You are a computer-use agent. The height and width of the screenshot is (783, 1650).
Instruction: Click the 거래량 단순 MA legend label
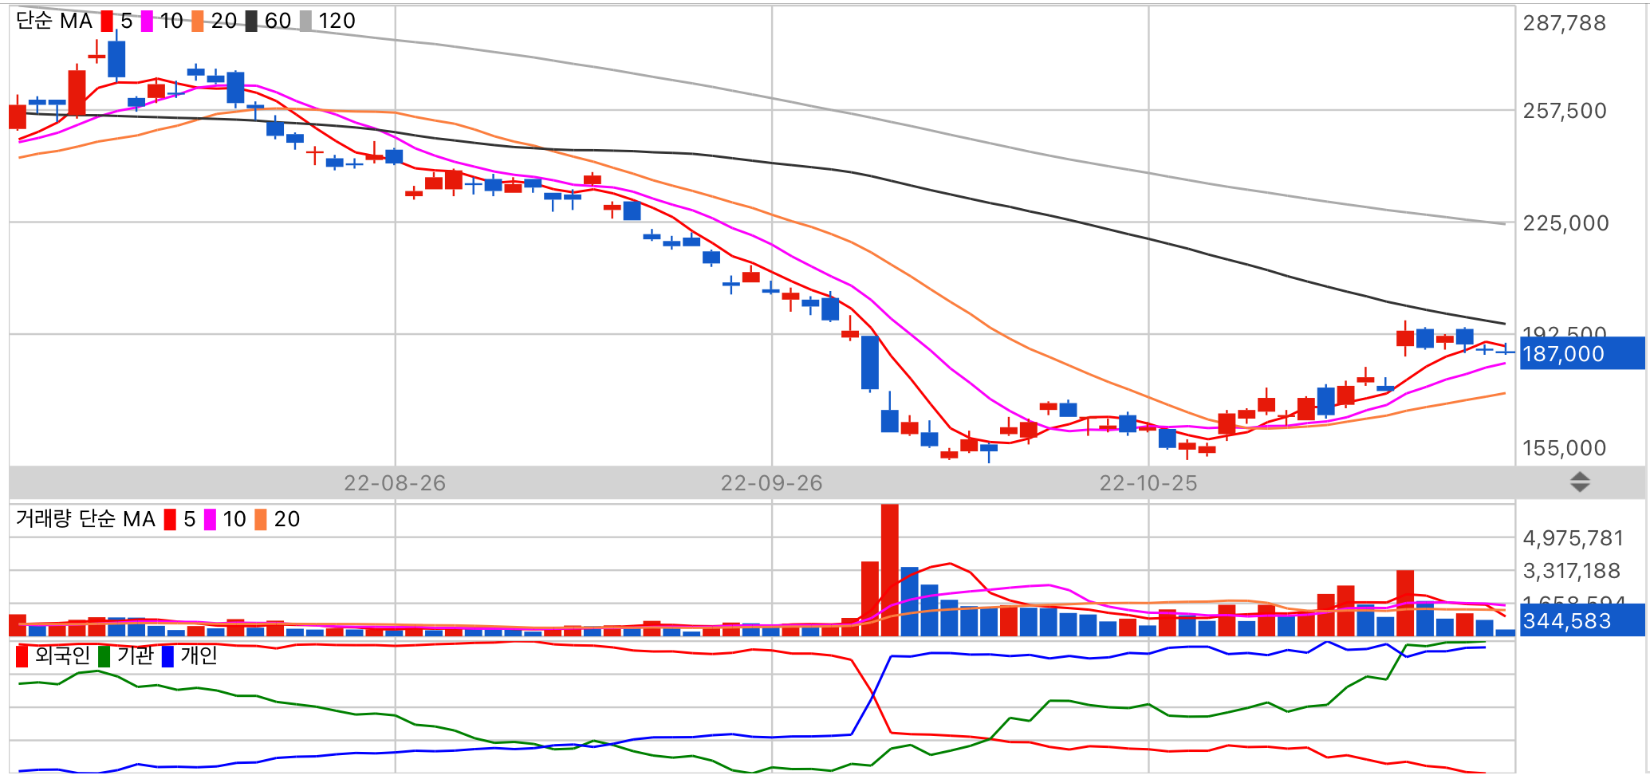coord(85,519)
